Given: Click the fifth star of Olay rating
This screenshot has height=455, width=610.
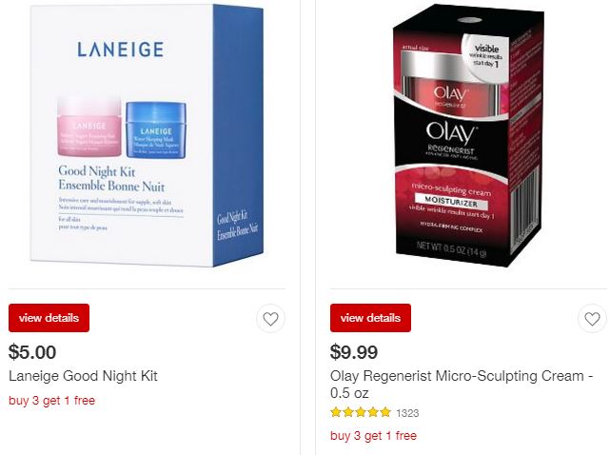Looking at the screenshot, I should click(385, 412).
